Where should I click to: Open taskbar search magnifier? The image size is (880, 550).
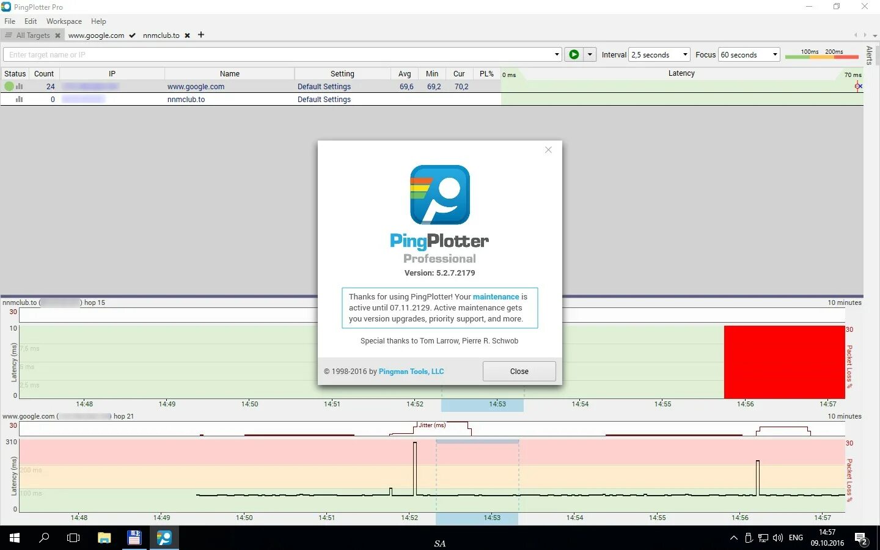(44, 538)
